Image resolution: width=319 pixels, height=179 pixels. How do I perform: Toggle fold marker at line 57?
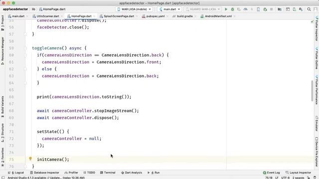(x=25, y=34)
